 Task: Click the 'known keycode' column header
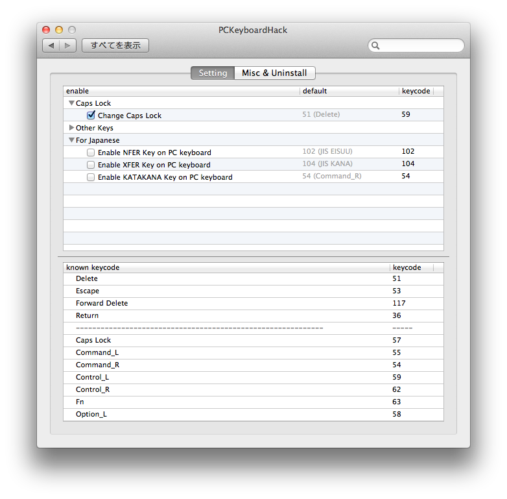tap(227, 267)
